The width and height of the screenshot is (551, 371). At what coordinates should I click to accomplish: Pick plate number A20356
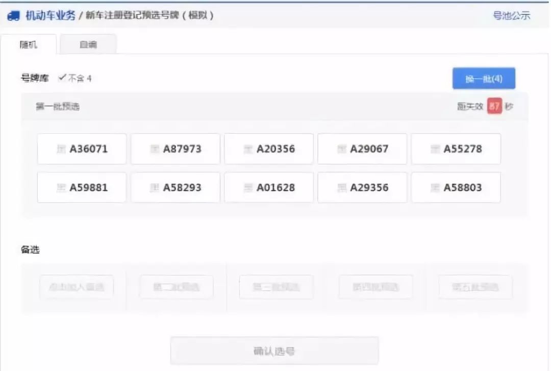point(269,149)
